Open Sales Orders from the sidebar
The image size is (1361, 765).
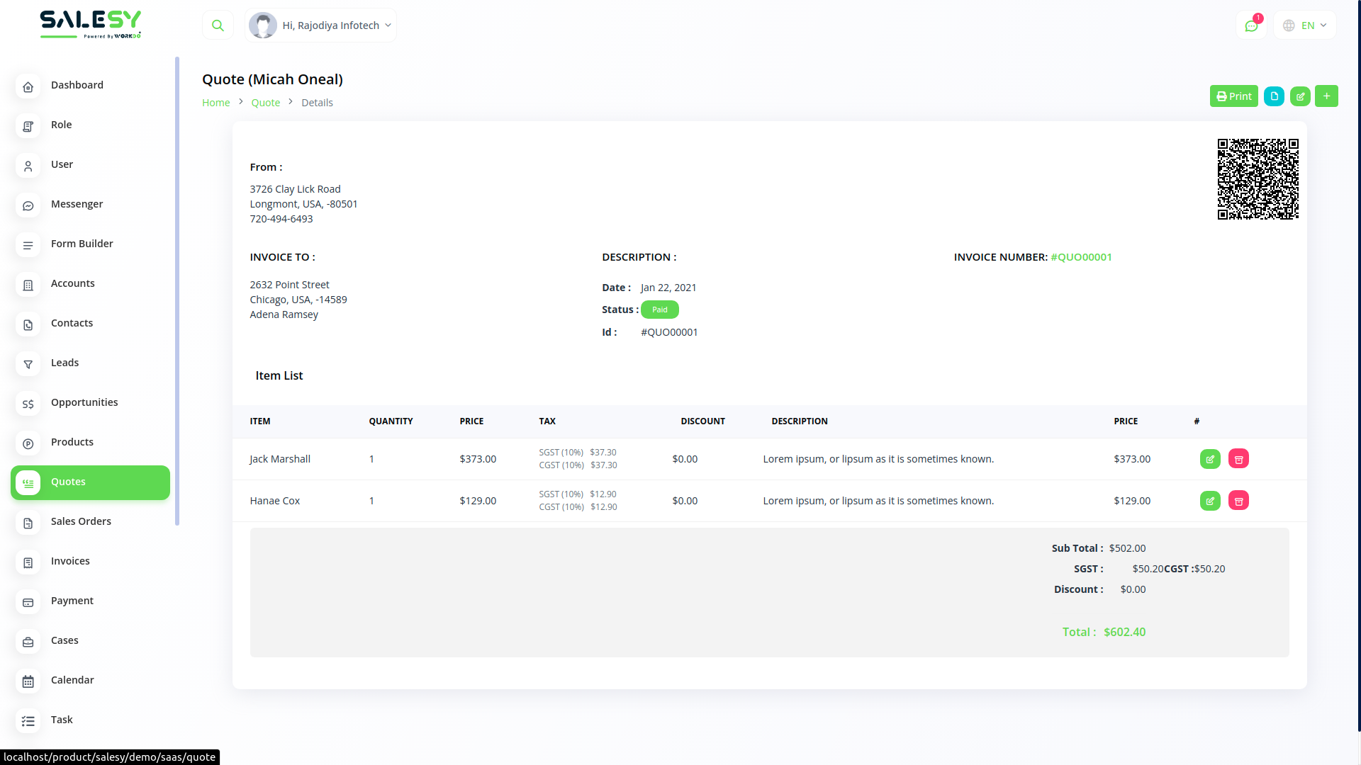point(81,521)
